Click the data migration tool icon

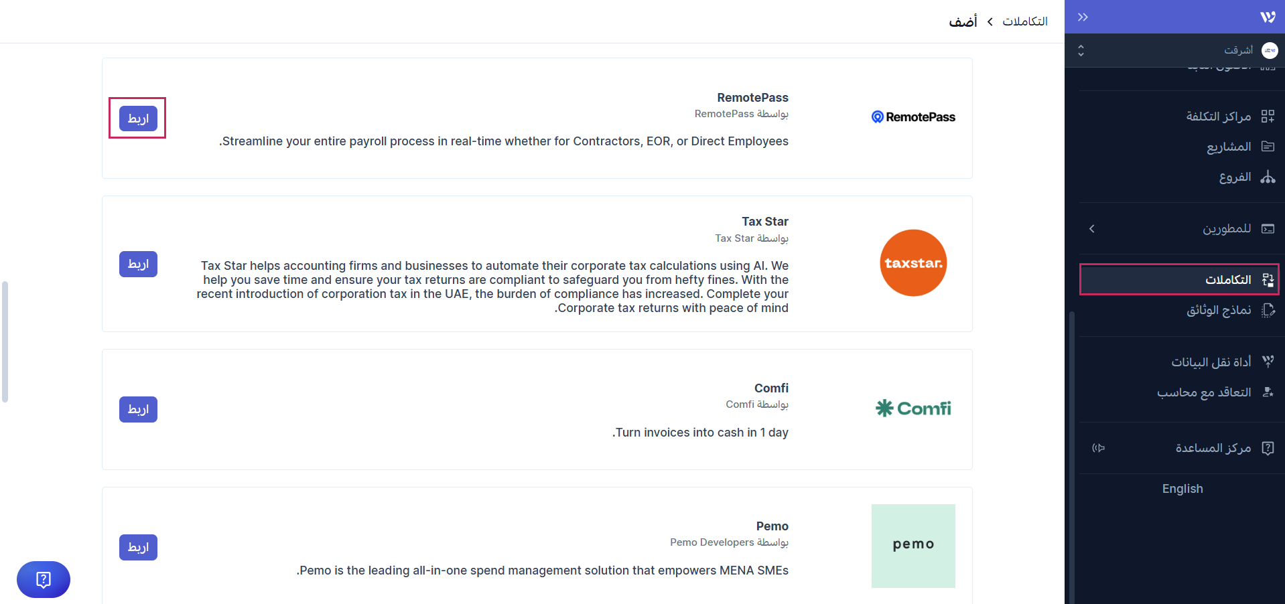click(1267, 362)
